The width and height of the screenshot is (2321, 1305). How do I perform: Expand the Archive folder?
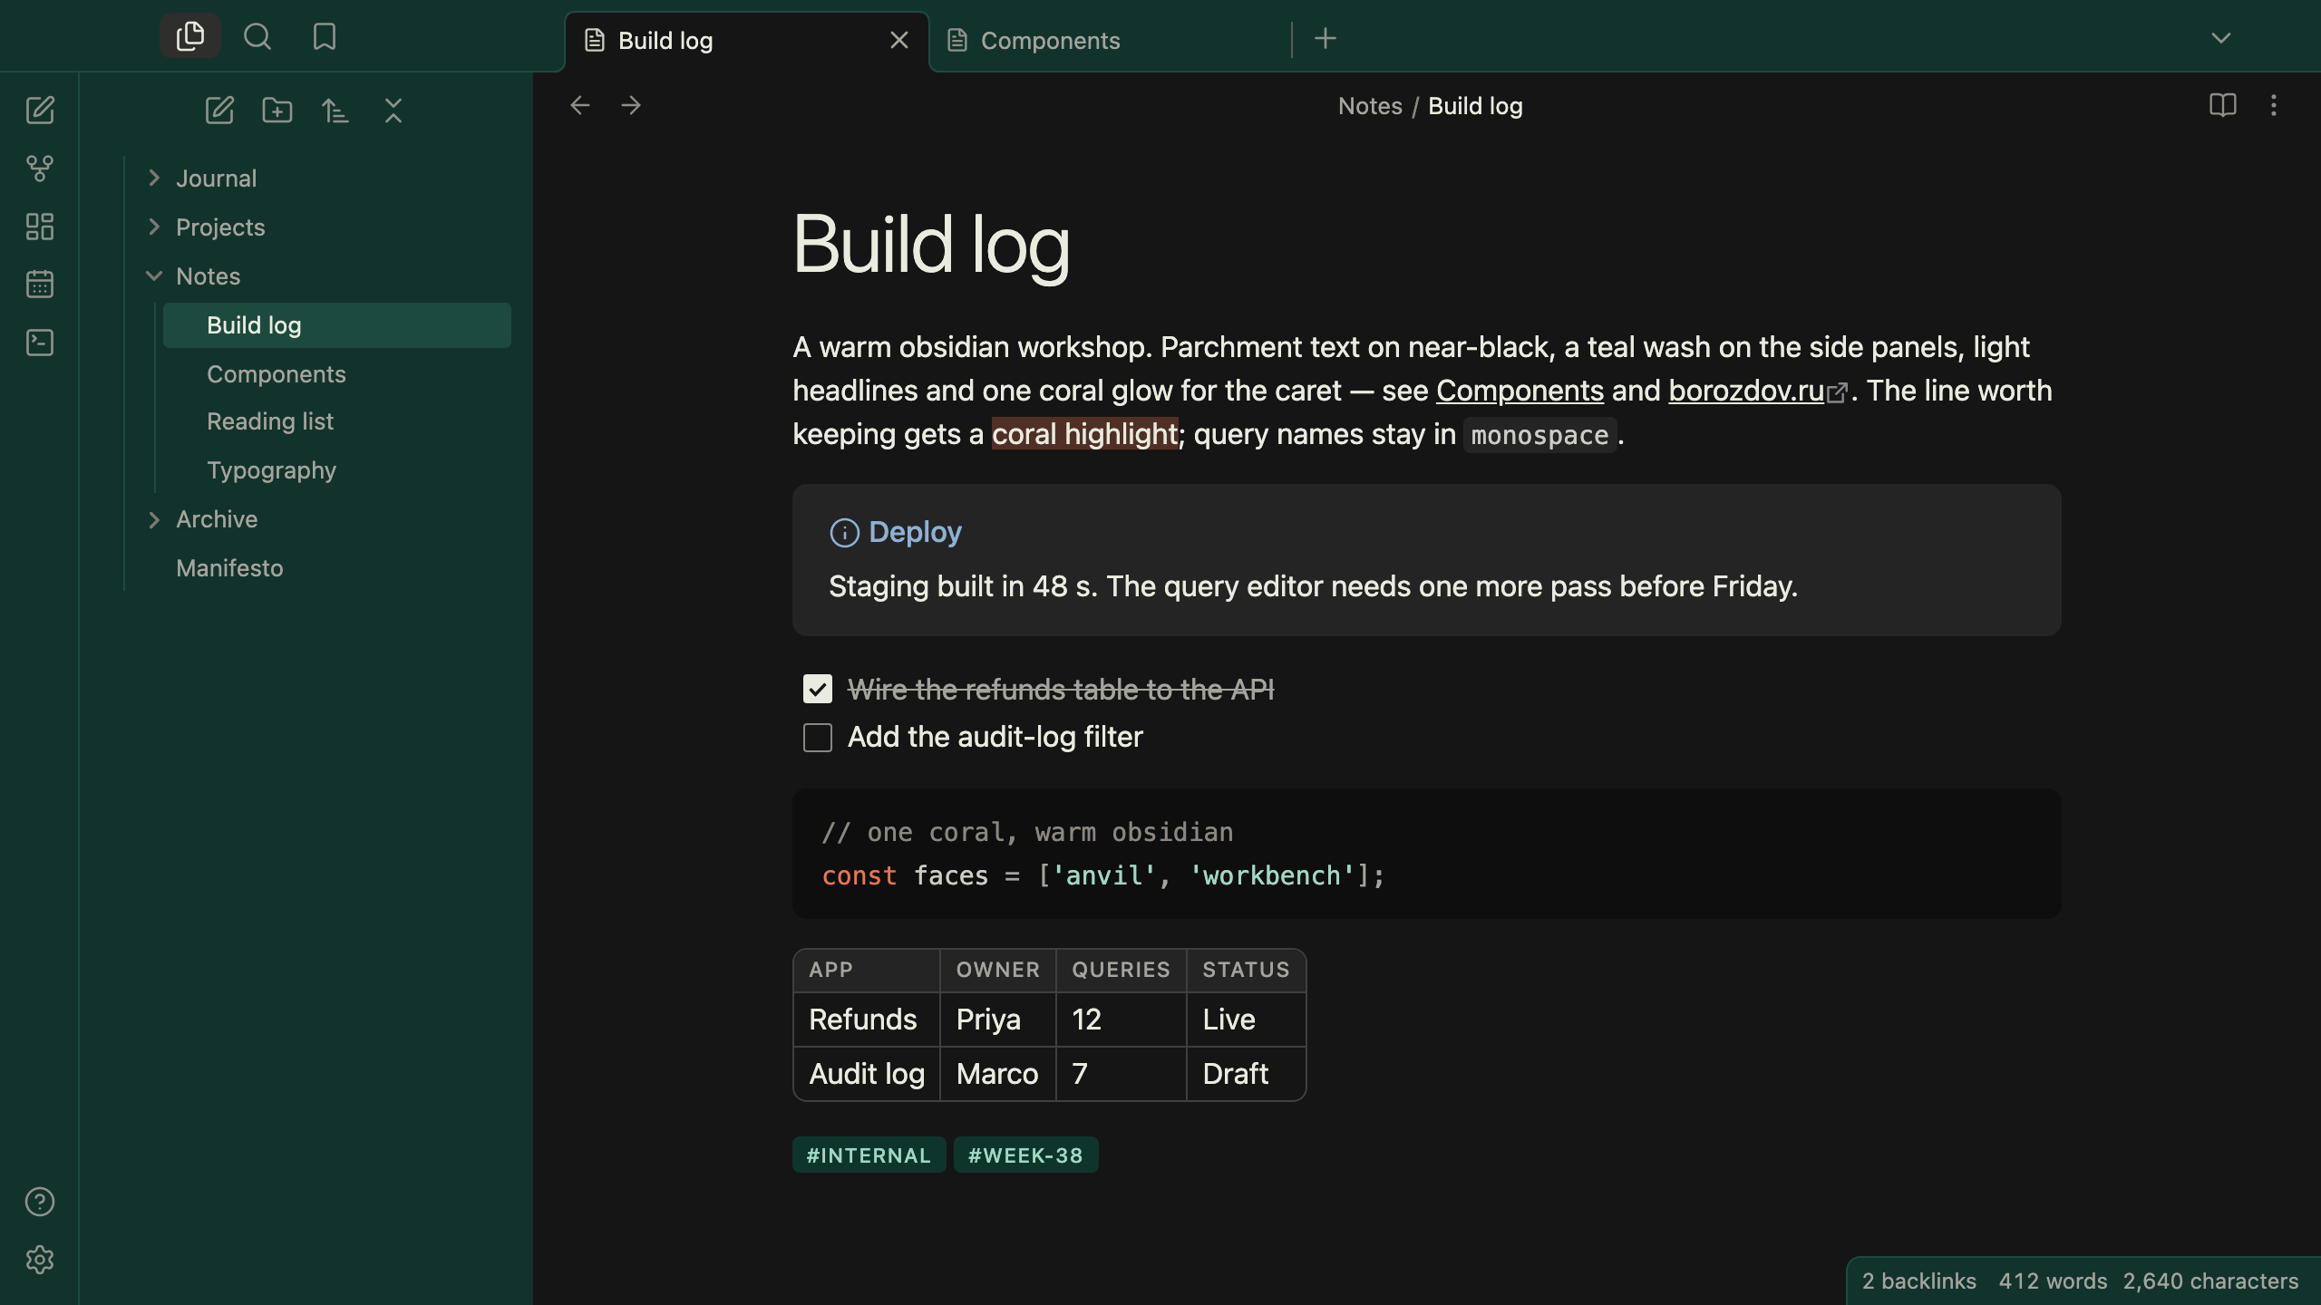[x=154, y=519]
